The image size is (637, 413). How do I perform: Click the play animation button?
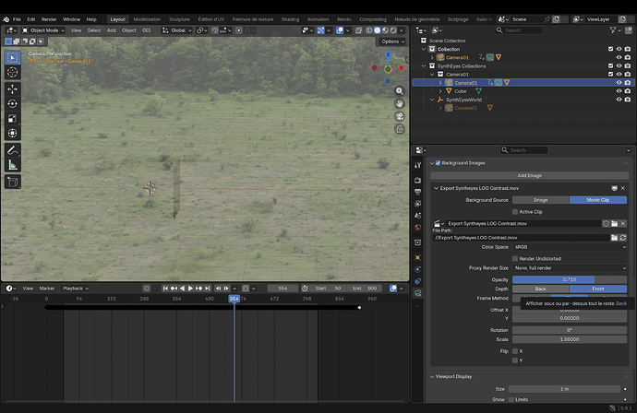click(190, 289)
